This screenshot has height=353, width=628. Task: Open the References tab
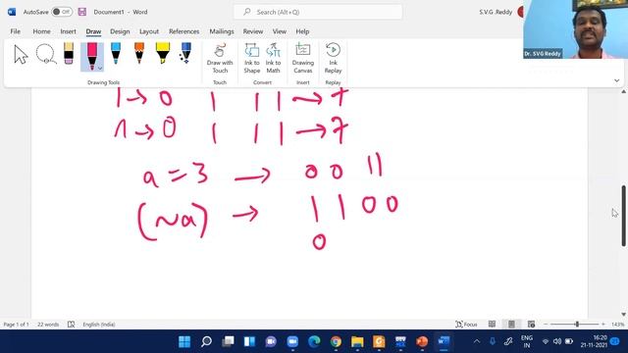pos(183,31)
